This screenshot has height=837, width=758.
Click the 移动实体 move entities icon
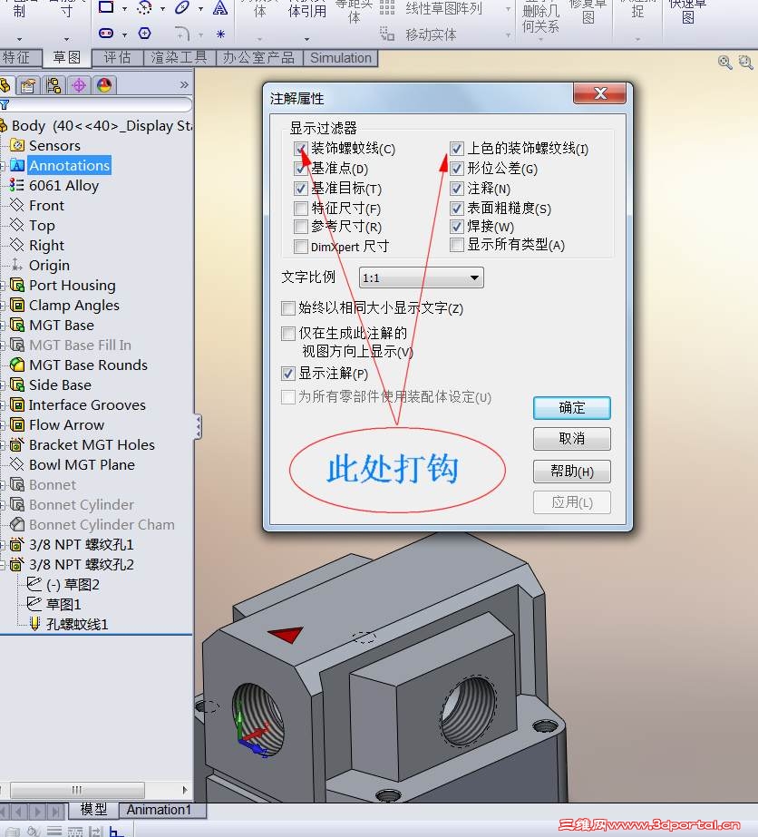pyautogui.click(x=387, y=34)
